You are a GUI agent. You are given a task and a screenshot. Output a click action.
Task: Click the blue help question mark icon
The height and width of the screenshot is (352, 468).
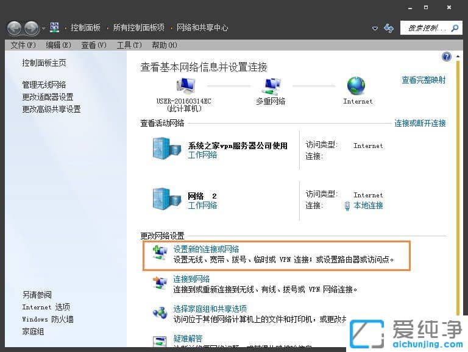click(447, 57)
